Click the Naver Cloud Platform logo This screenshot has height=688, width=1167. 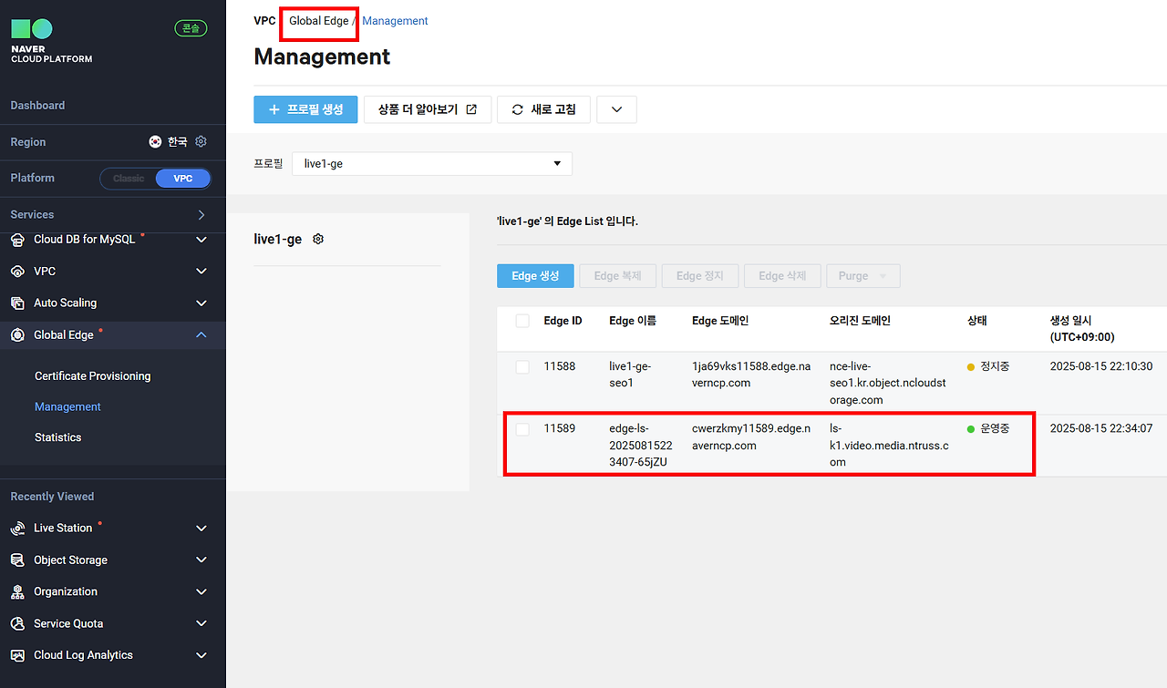click(x=51, y=40)
